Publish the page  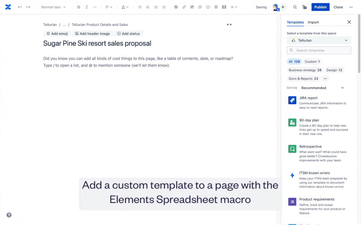320,7
